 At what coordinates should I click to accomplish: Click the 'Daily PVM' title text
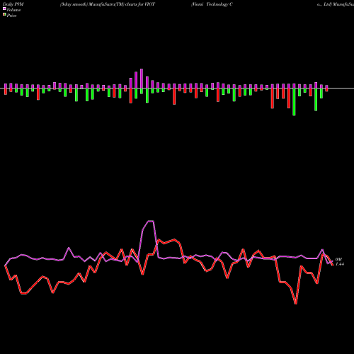(x=13, y=4)
